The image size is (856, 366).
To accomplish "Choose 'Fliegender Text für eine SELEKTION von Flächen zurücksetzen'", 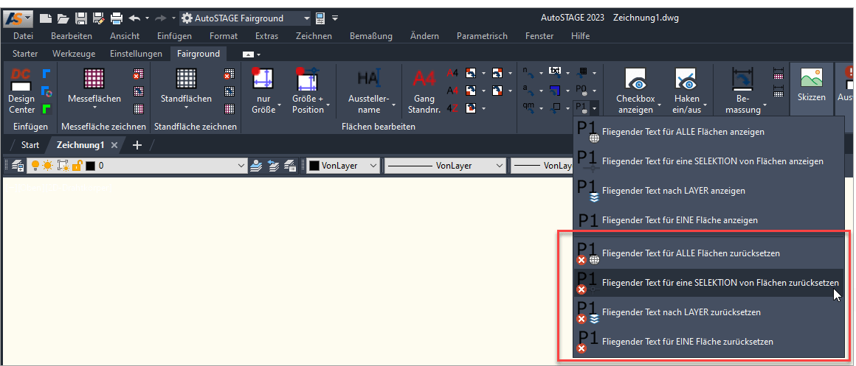I will point(708,283).
